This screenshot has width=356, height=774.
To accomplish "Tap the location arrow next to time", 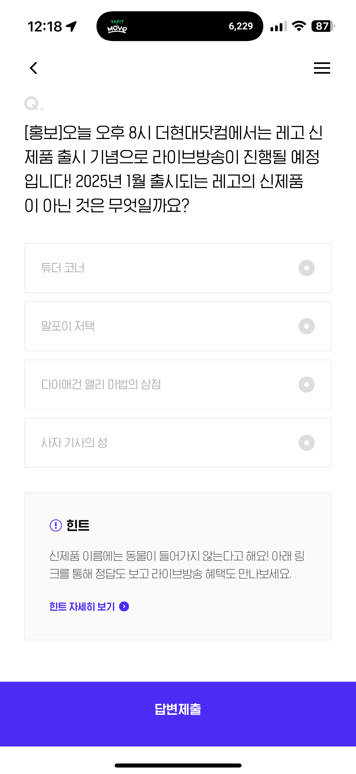I will click(x=71, y=26).
